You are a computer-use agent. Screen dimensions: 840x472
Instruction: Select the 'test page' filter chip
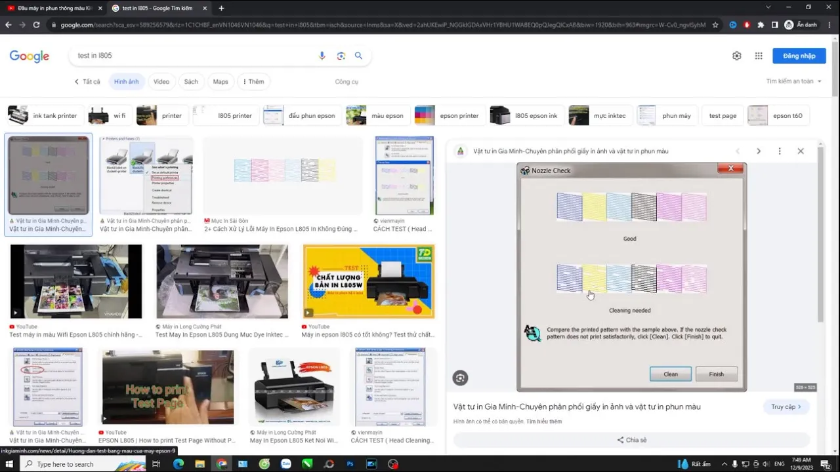tap(723, 115)
